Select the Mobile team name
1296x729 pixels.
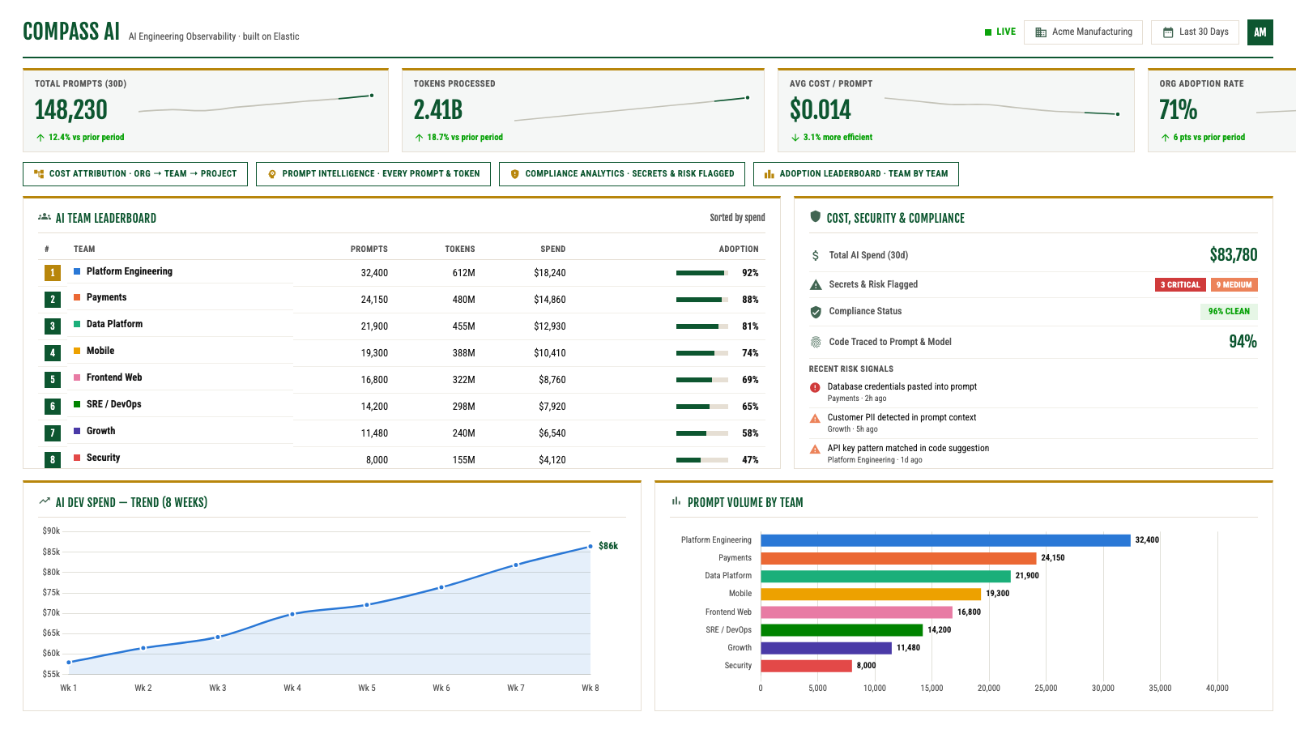pos(100,351)
